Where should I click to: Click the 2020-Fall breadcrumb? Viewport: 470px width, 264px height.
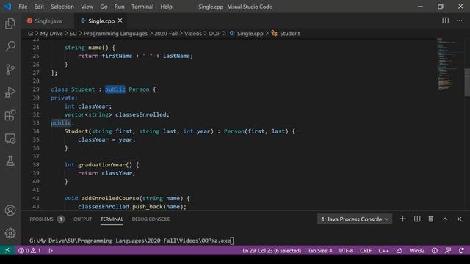tap(166, 34)
